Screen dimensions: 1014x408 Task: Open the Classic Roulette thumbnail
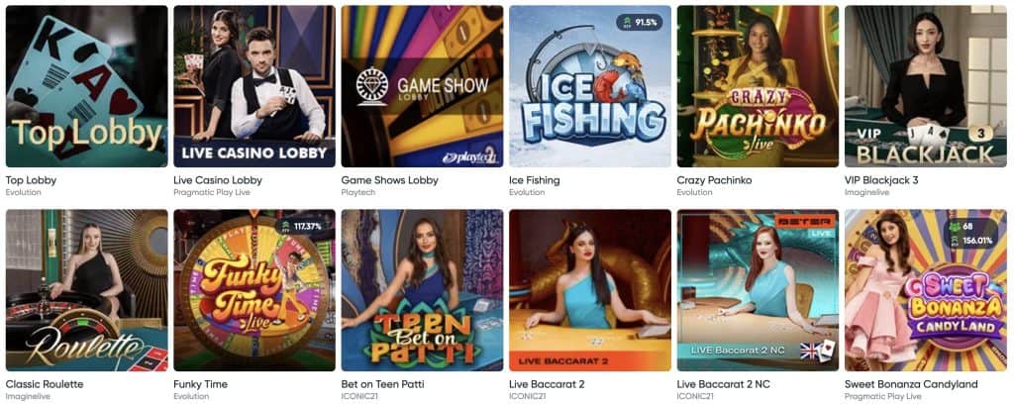pyautogui.click(x=87, y=290)
